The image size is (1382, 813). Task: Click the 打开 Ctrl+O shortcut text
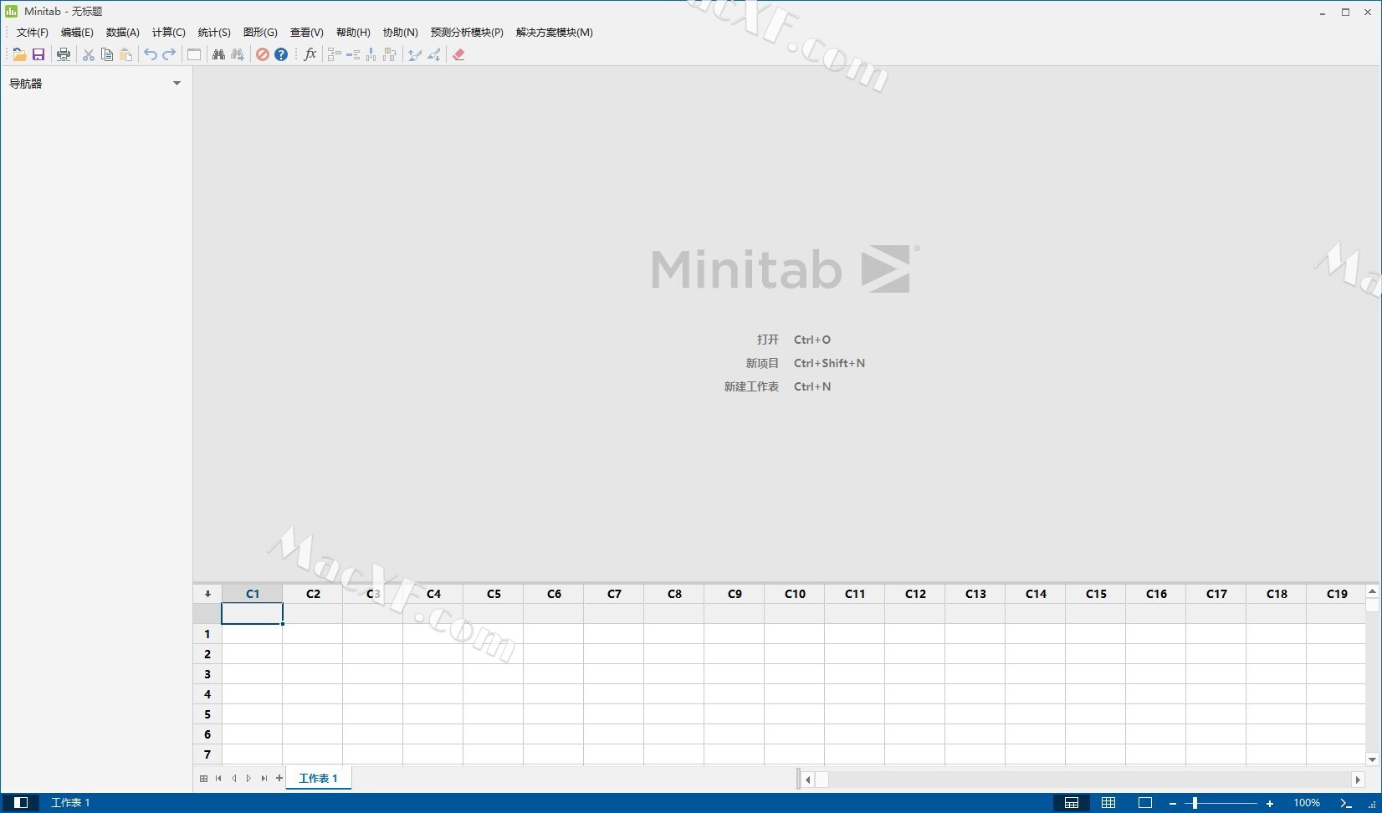click(x=794, y=340)
